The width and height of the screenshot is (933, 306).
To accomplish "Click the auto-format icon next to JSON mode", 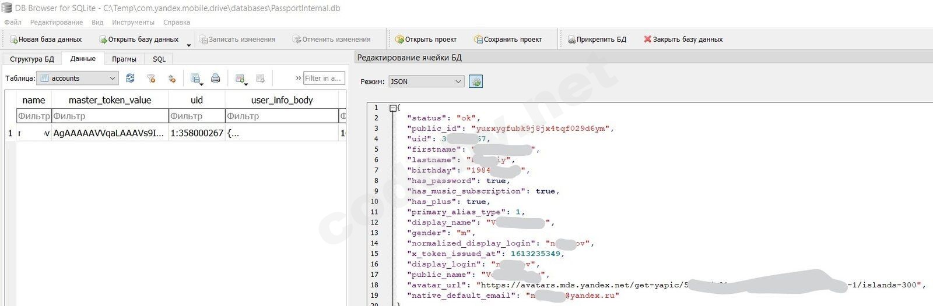I will [x=476, y=81].
